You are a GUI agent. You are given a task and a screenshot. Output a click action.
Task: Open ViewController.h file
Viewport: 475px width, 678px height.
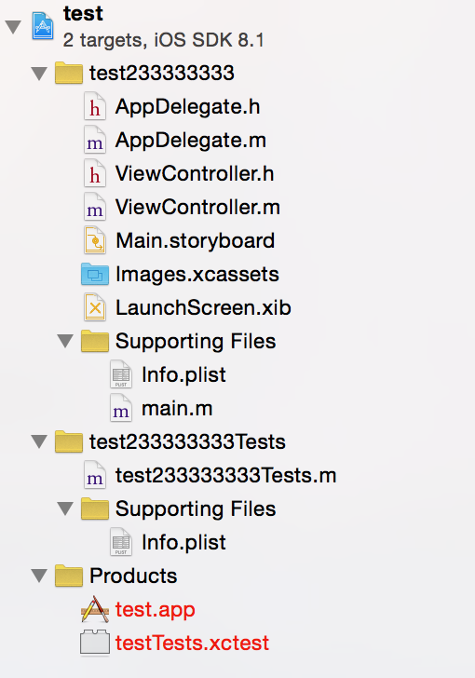[x=195, y=173]
